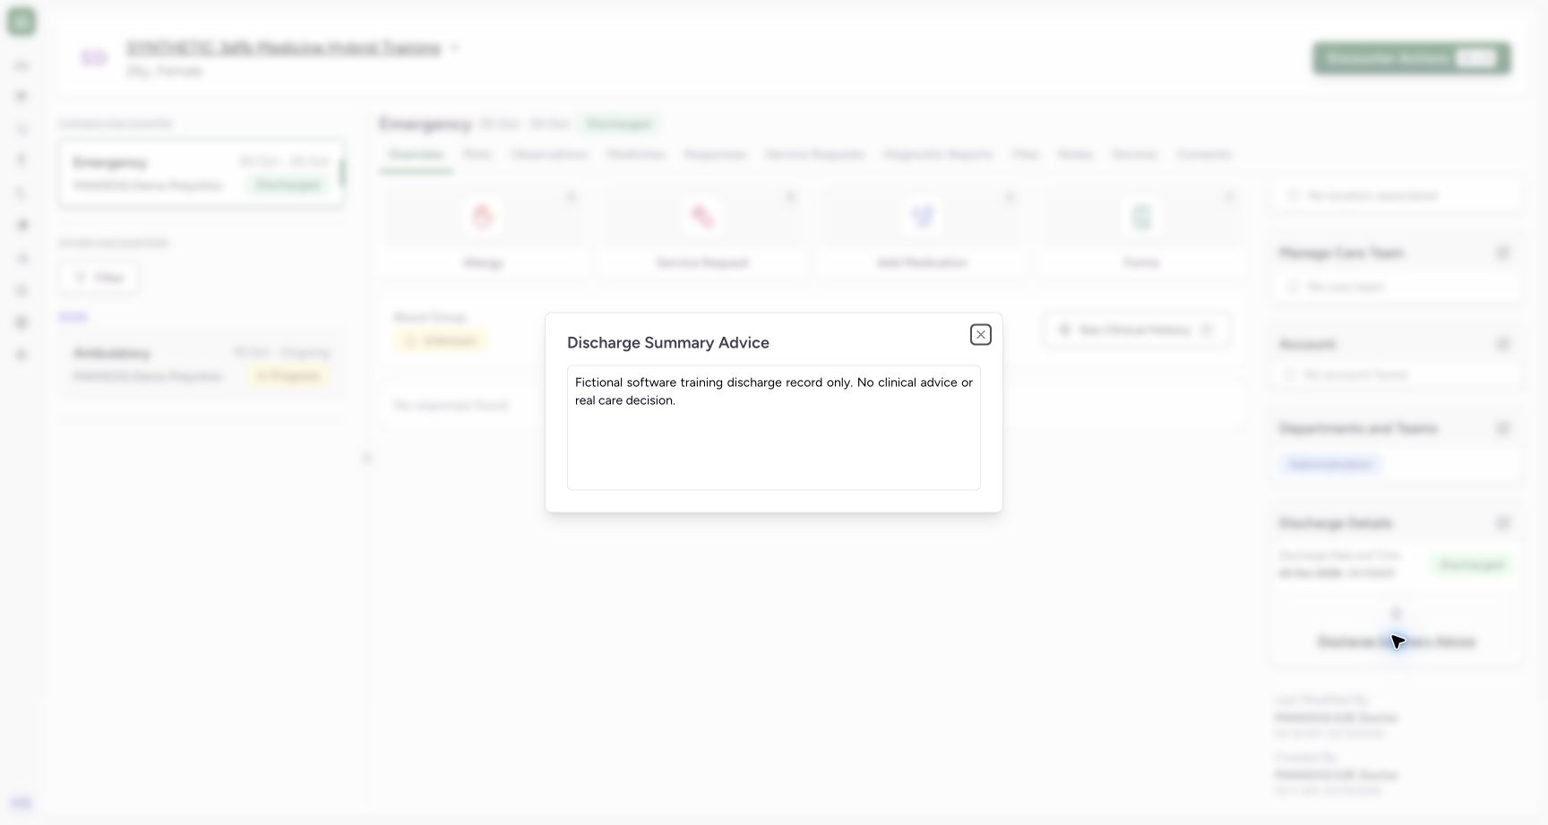1548x825 pixels.
Task: Switch to the Overview tab
Action: click(416, 154)
